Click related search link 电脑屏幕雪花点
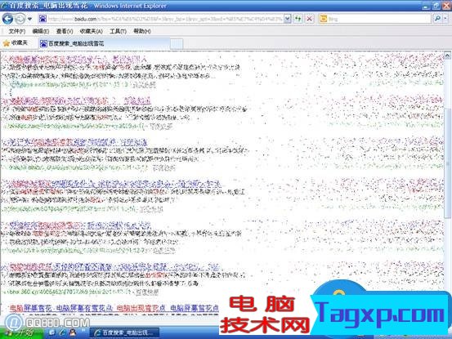 [195, 308]
